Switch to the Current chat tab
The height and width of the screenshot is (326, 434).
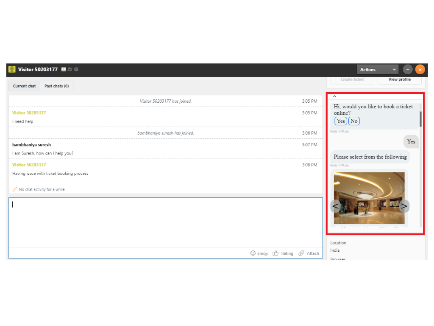[24, 86]
